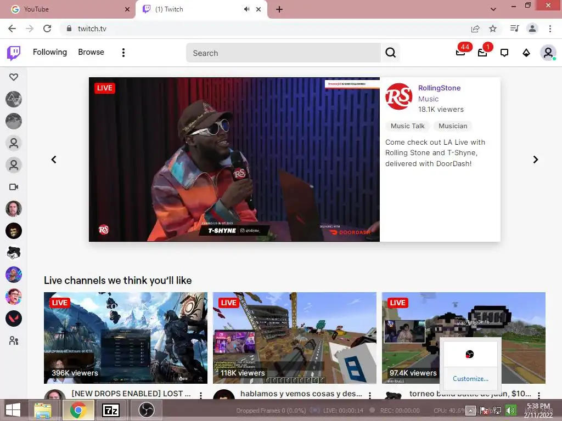562x421 pixels.
Task: Open the 118K viewers stream thumbnail
Action: click(295, 338)
